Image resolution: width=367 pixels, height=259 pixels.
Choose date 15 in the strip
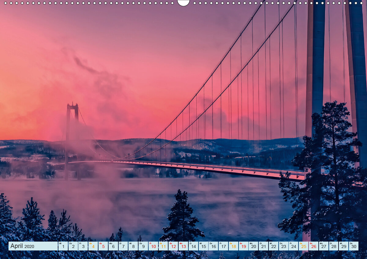(203, 246)
